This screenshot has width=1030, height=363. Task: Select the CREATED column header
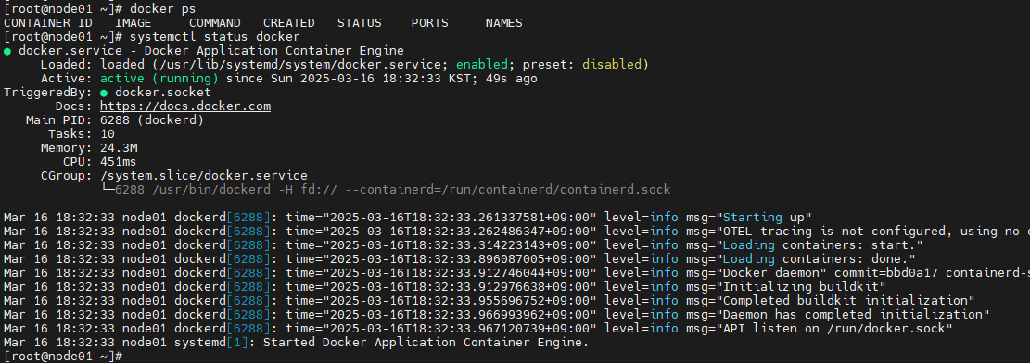[x=289, y=23]
